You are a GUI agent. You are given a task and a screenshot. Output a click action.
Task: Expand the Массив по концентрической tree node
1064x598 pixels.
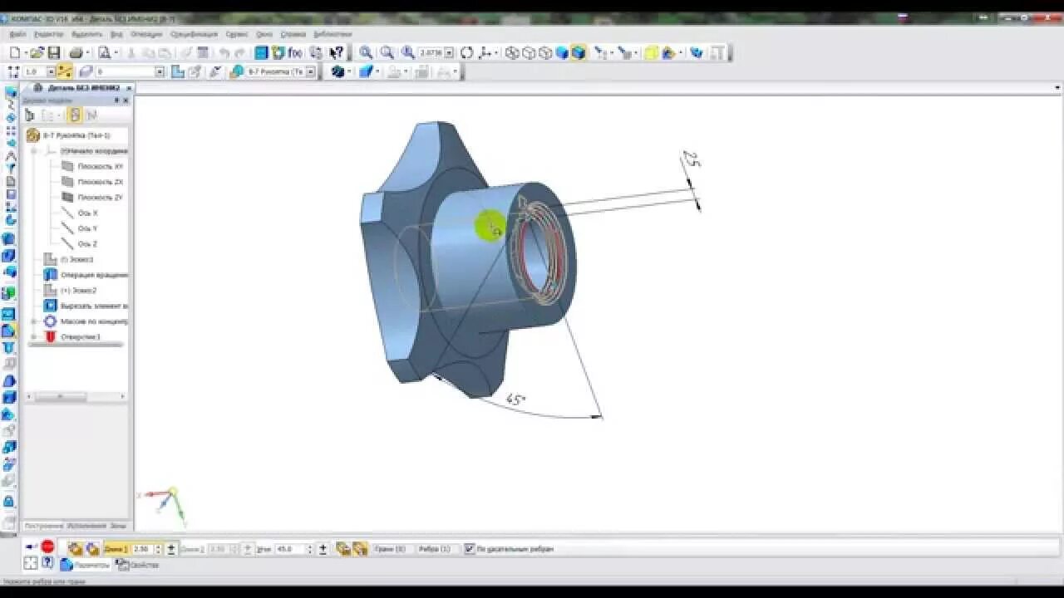click(x=34, y=321)
